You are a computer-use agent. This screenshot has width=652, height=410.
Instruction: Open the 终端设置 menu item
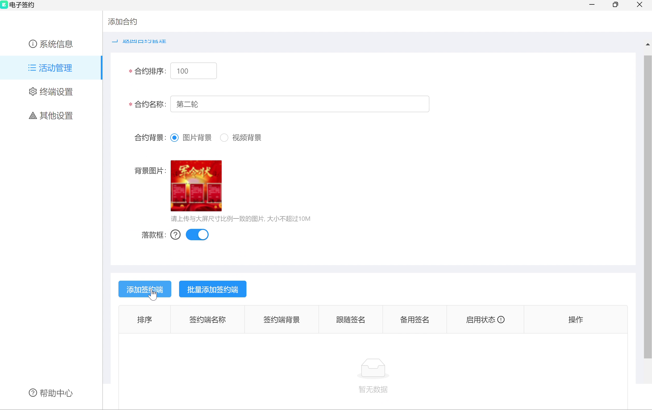(x=56, y=92)
